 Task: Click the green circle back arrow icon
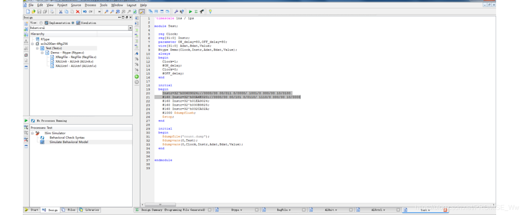(x=137, y=77)
